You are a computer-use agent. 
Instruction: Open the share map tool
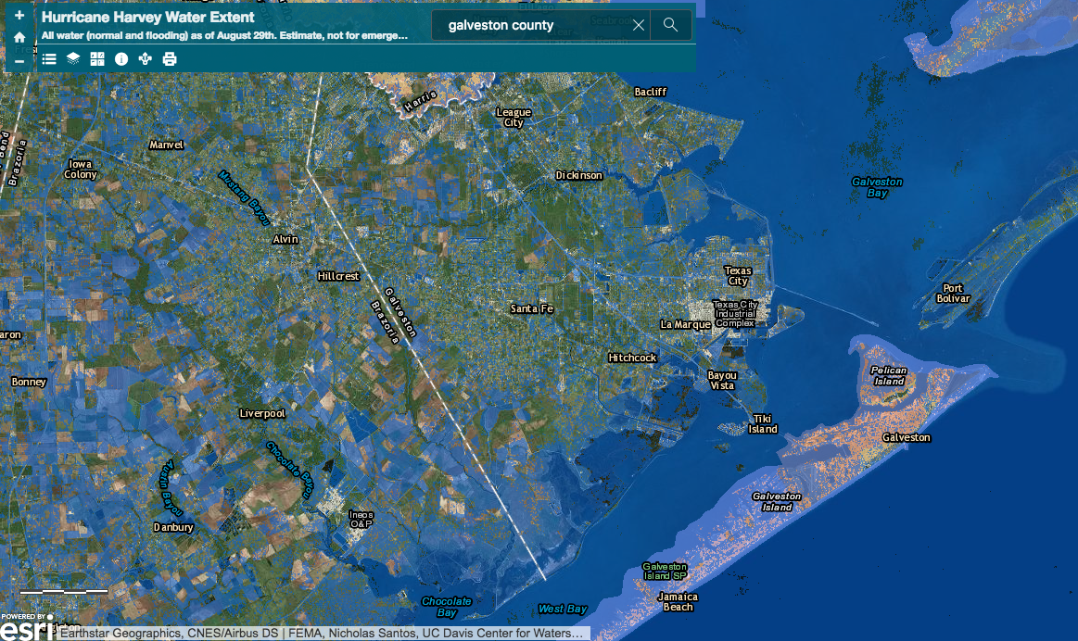(x=146, y=59)
